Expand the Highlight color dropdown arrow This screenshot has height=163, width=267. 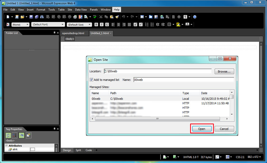pos(182,25)
